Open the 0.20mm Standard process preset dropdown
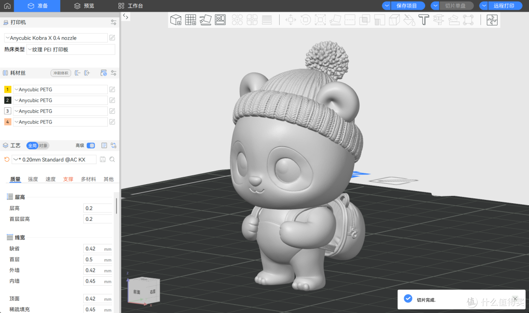 pyautogui.click(x=54, y=160)
